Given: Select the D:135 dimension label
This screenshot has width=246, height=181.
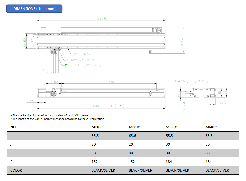Looking at the screenshot, I should [32, 41].
